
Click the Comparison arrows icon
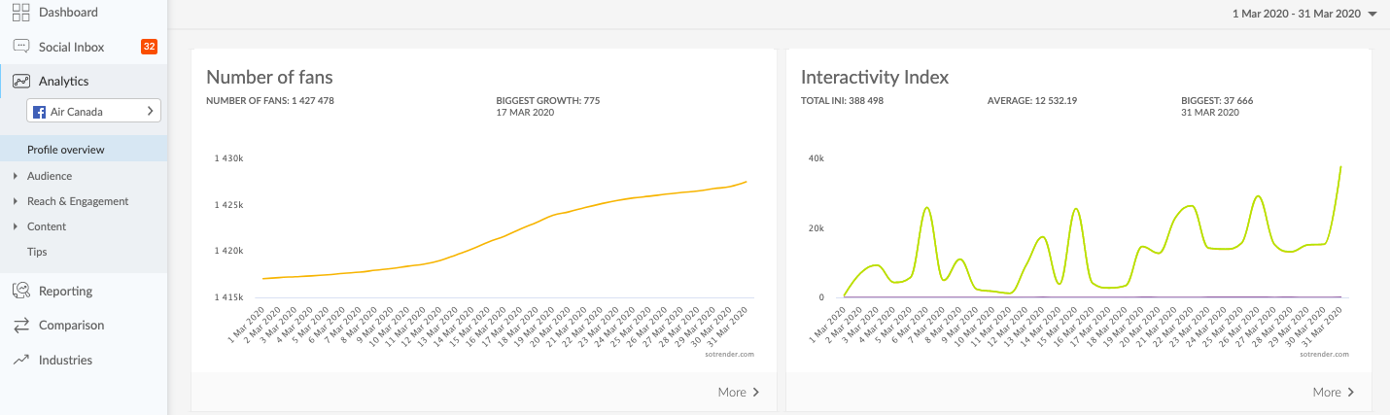tap(20, 326)
